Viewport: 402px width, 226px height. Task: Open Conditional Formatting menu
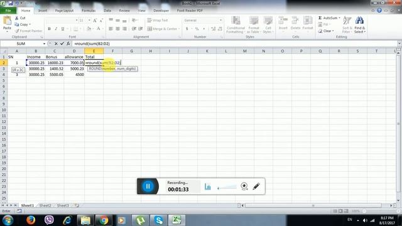[x=236, y=25]
